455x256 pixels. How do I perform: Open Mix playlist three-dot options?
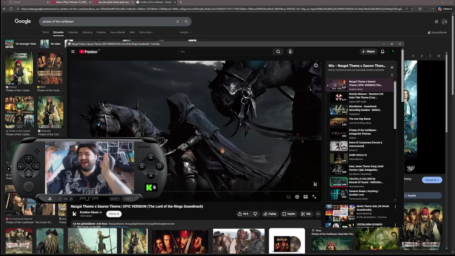coord(392,75)
